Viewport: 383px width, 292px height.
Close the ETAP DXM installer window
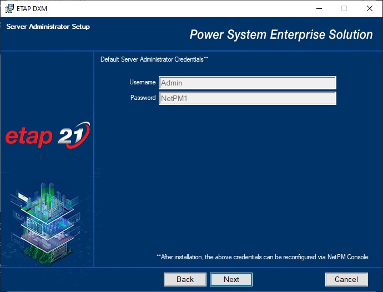tap(370, 8)
